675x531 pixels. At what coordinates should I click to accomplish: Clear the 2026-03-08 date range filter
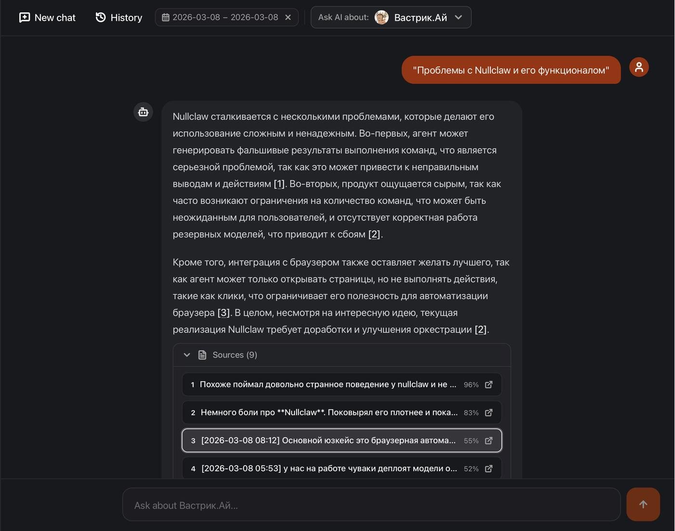[x=288, y=17]
